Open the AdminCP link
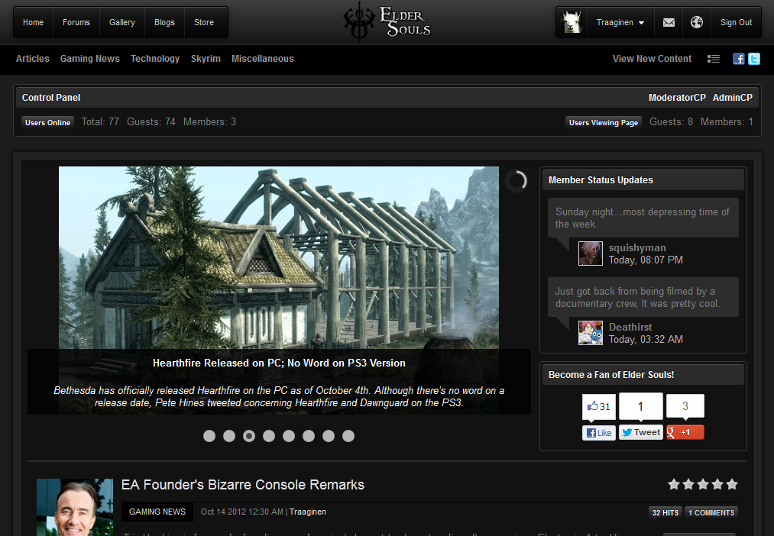 [732, 98]
